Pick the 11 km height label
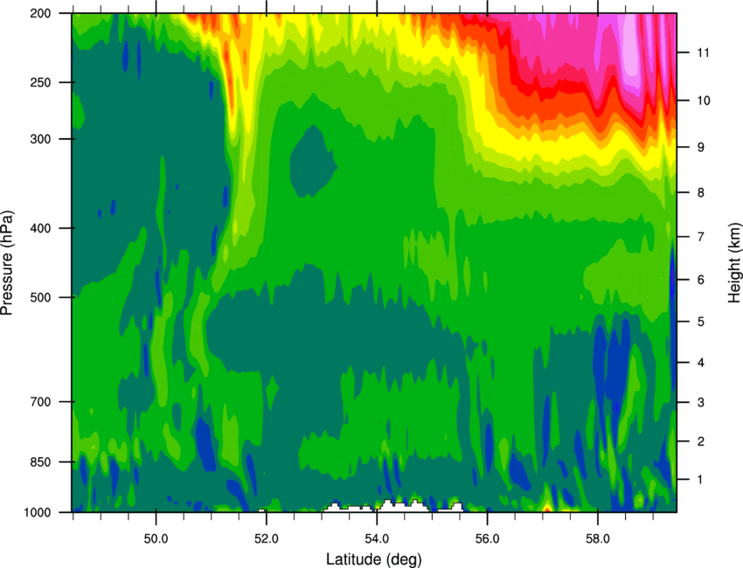This screenshot has width=743, height=568. coord(704,52)
